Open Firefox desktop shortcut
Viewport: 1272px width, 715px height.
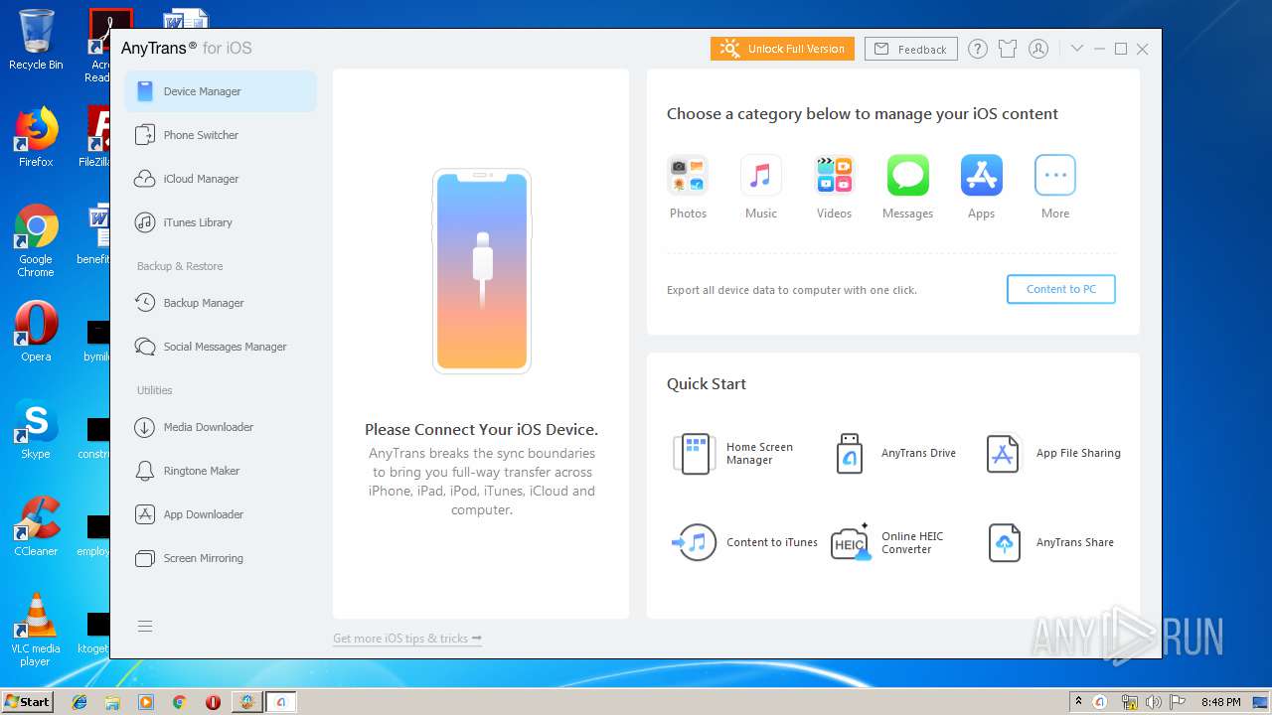36,138
